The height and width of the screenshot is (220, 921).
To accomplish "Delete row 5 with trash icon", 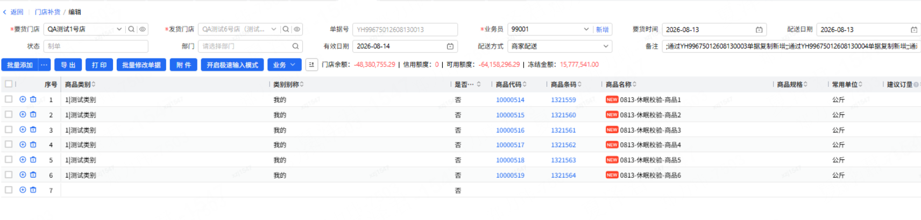I will 33,159.
